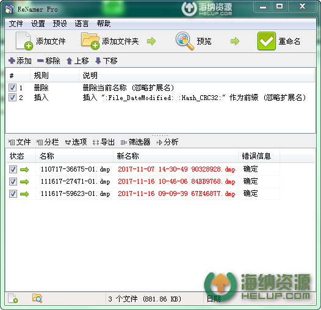Click status bar folder search icon
The image size is (321, 310).
tap(37, 298)
